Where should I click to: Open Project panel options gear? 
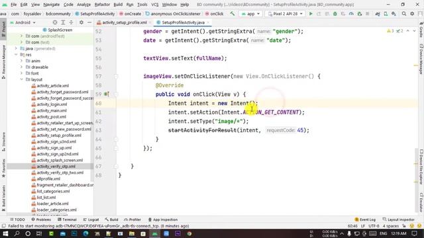(81, 22)
